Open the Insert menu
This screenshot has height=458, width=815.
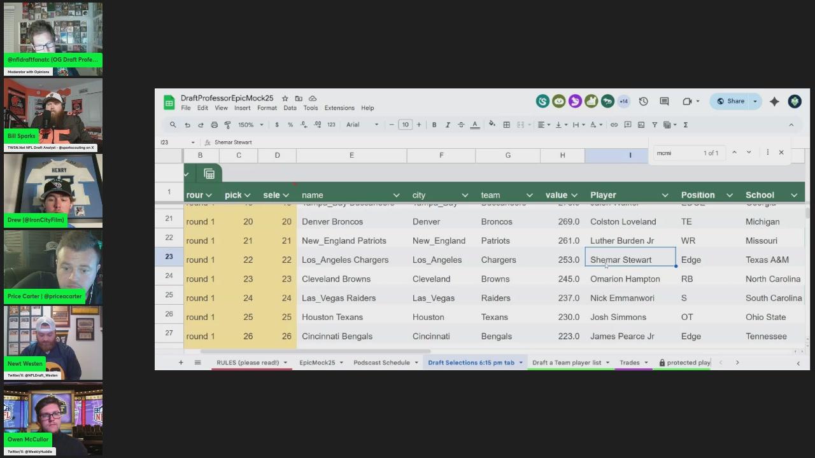(x=243, y=108)
